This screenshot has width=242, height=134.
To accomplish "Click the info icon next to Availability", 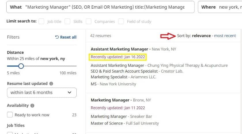I will coord(32,105).
